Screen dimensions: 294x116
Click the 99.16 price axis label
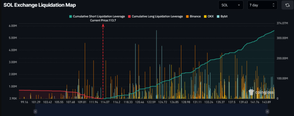click(24, 102)
